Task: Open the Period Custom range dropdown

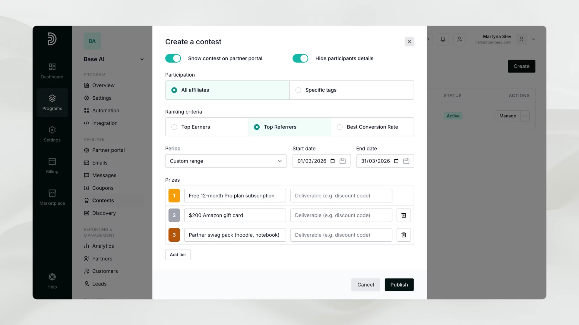Action: (x=226, y=161)
